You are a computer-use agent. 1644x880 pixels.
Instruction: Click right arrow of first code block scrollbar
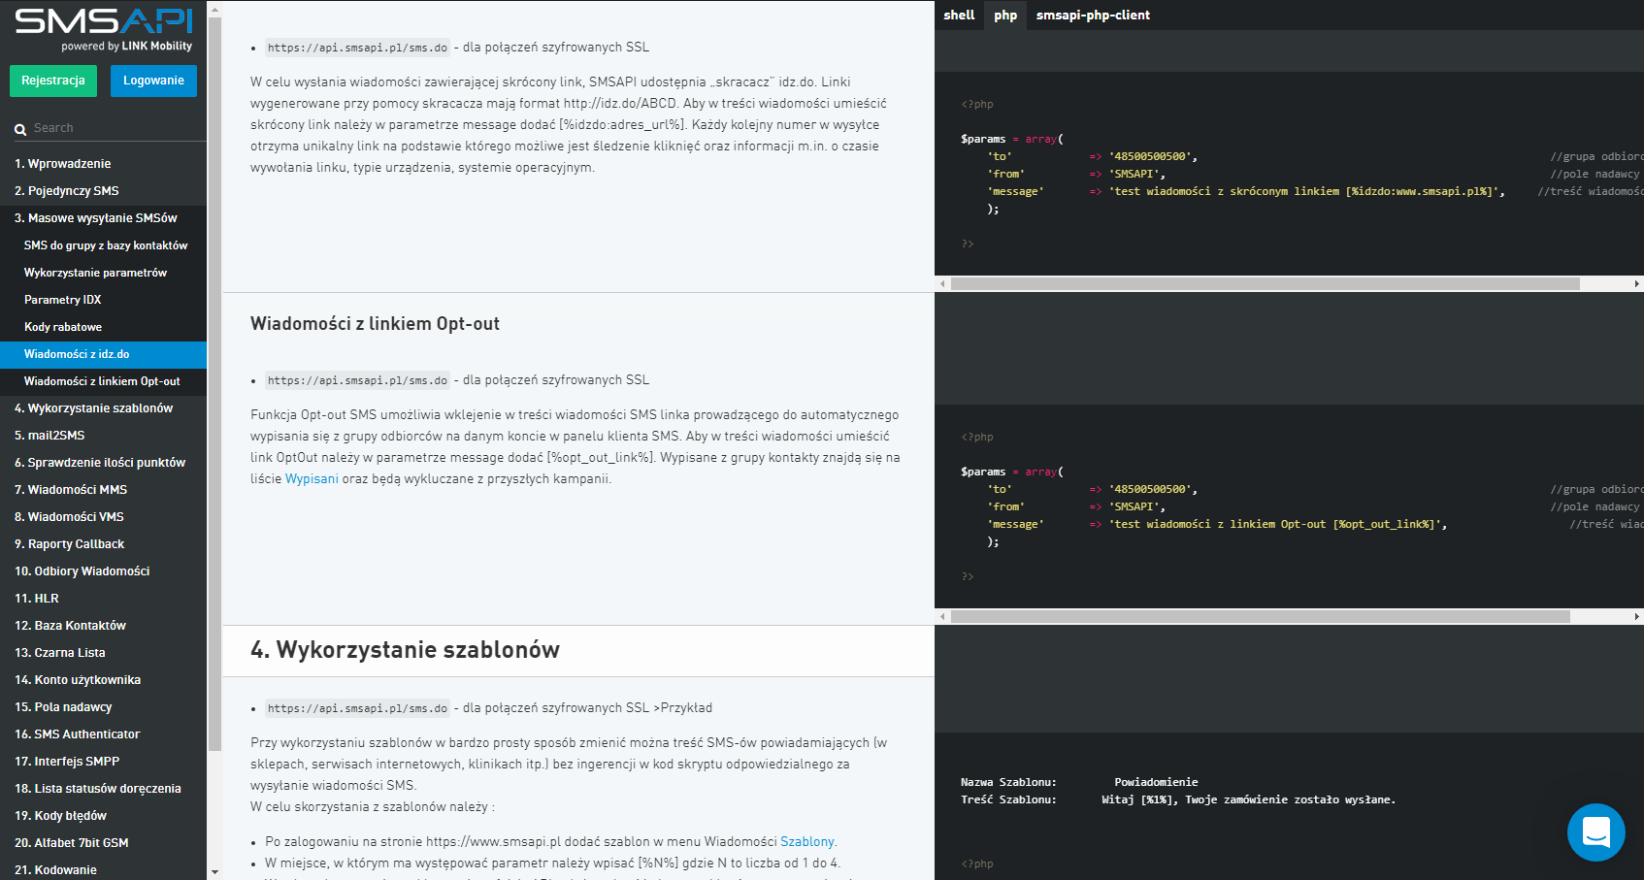click(x=1636, y=283)
